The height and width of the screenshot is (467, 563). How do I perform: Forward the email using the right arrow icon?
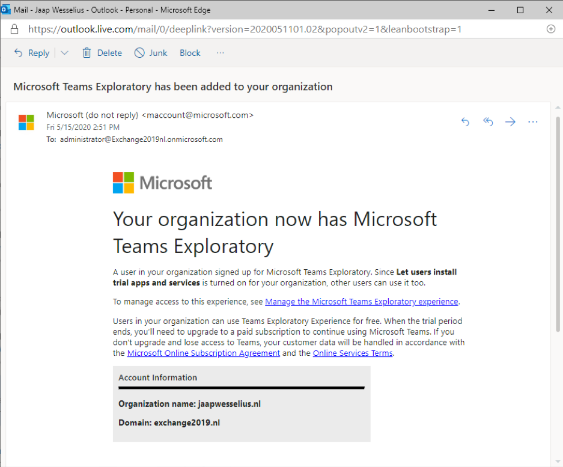pos(510,121)
